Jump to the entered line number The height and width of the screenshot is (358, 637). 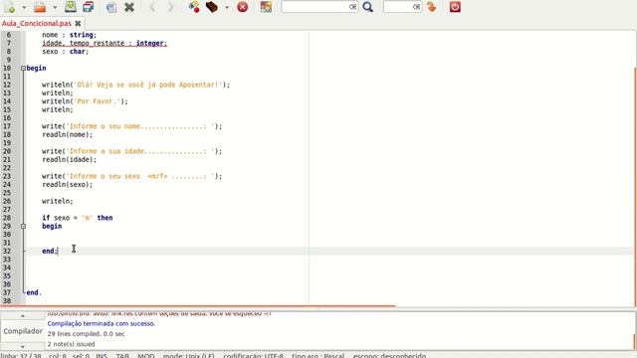pos(431,7)
